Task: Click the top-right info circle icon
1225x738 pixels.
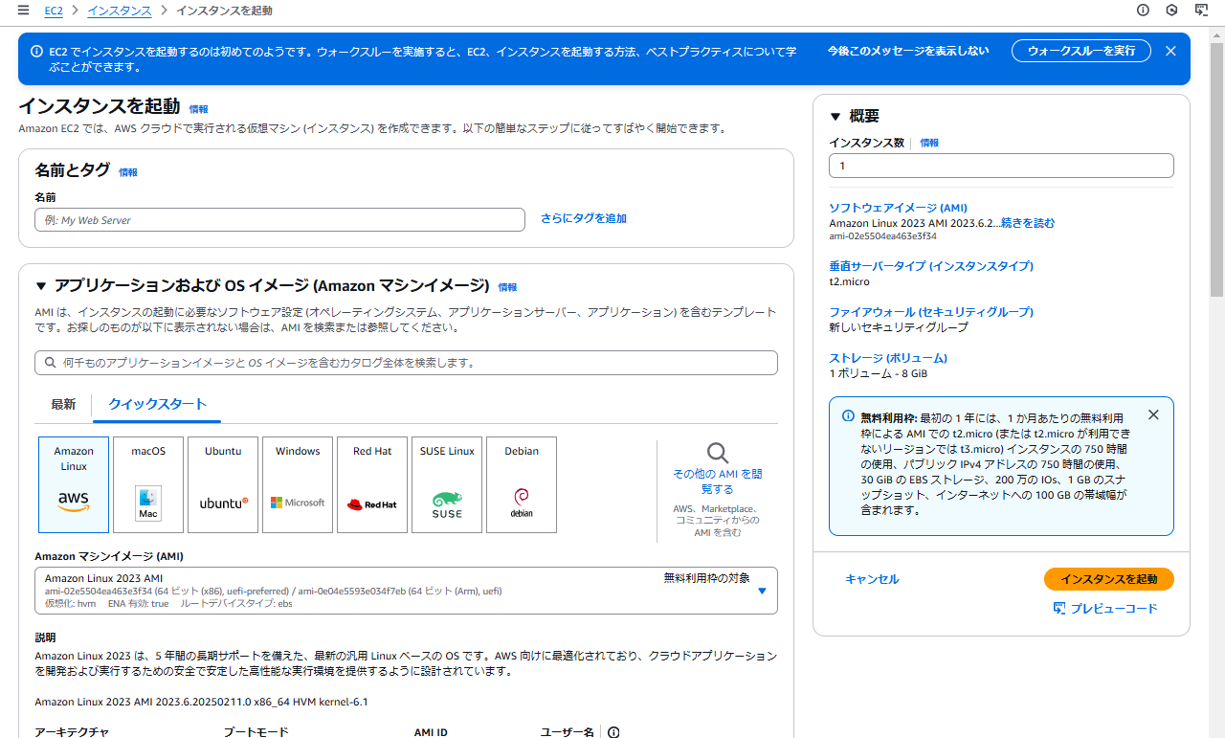Action: (1143, 11)
